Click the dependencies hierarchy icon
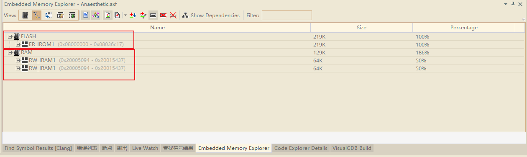This screenshot has width=527, height=157. (x=185, y=15)
